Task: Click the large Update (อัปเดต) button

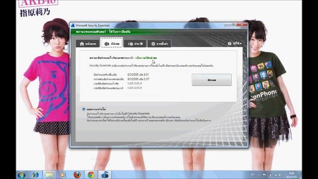Action: click(x=212, y=80)
